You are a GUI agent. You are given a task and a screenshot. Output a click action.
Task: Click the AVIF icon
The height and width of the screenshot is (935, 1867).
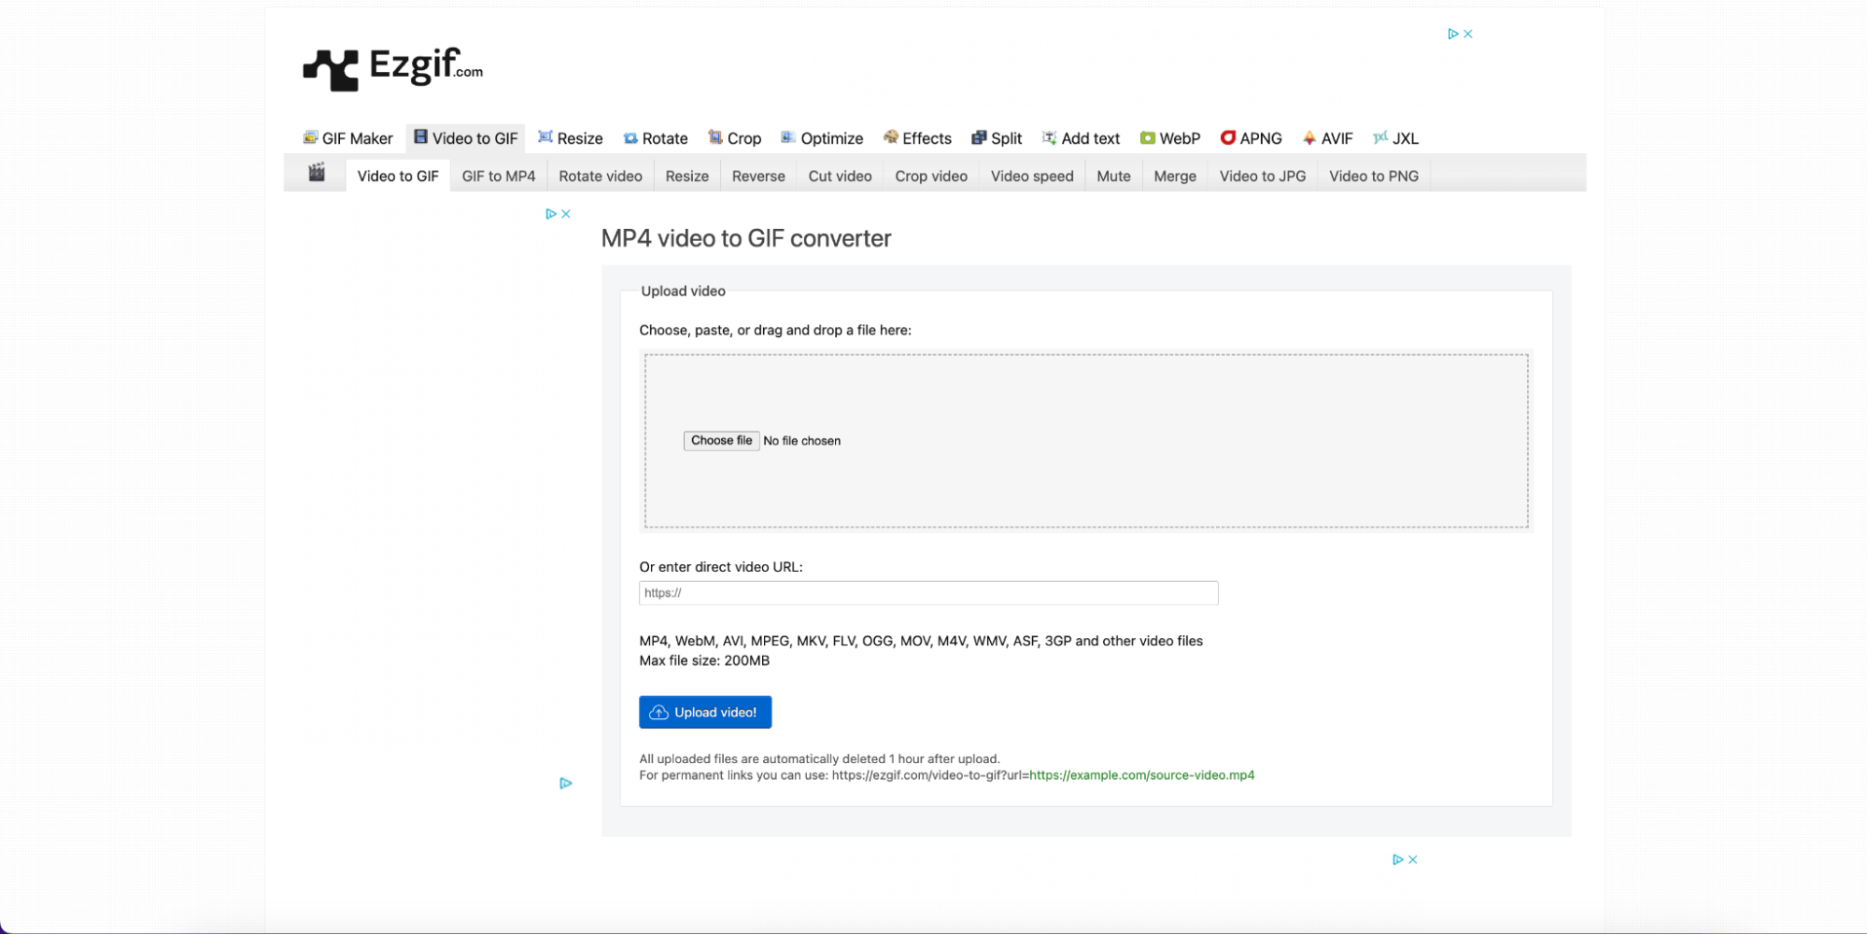click(x=1309, y=138)
